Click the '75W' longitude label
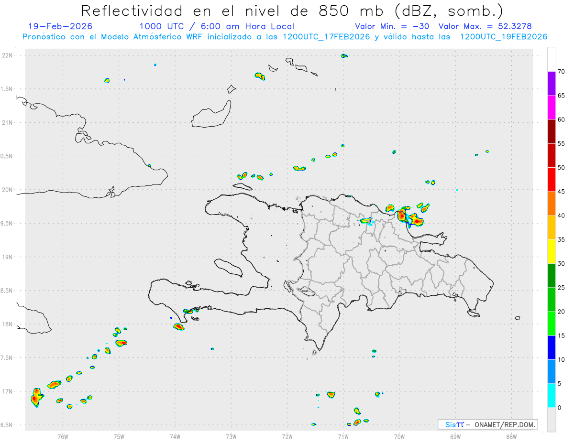The width and height of the screenshot is (574, 443). click(x=119, y=436)
